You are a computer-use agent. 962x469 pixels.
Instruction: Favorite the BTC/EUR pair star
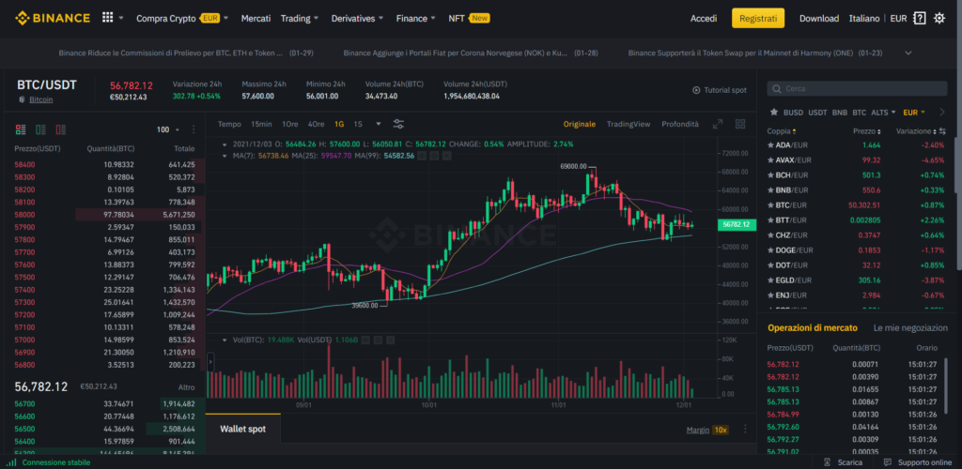770,205
